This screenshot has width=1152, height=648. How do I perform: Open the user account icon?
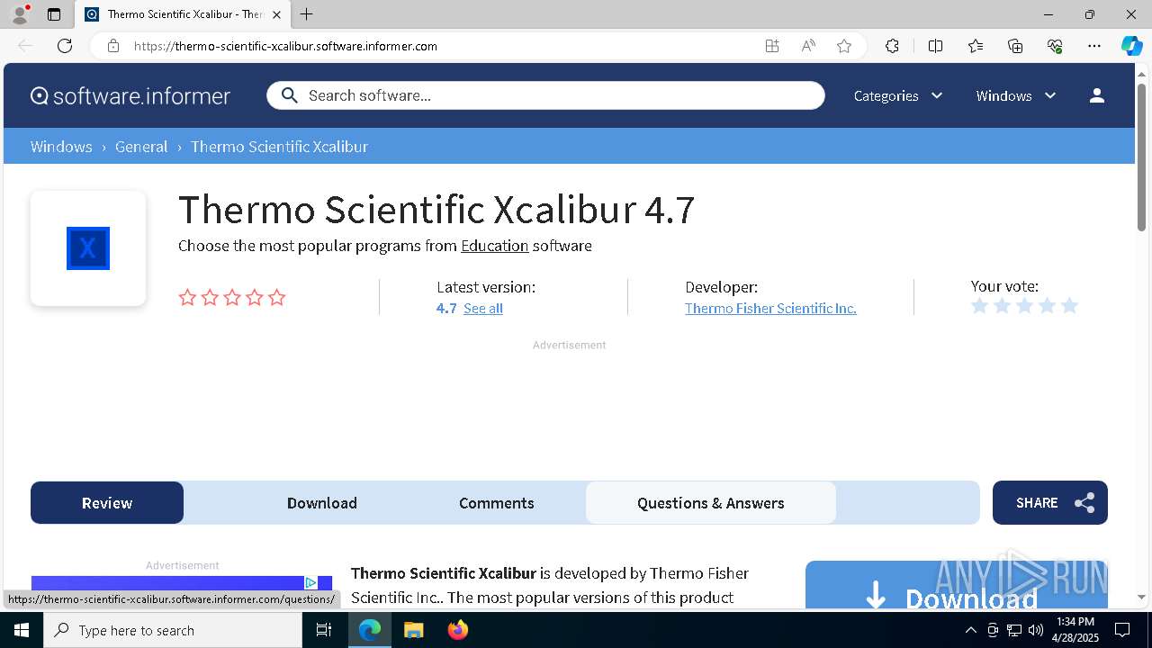[x=1096, y=95]
